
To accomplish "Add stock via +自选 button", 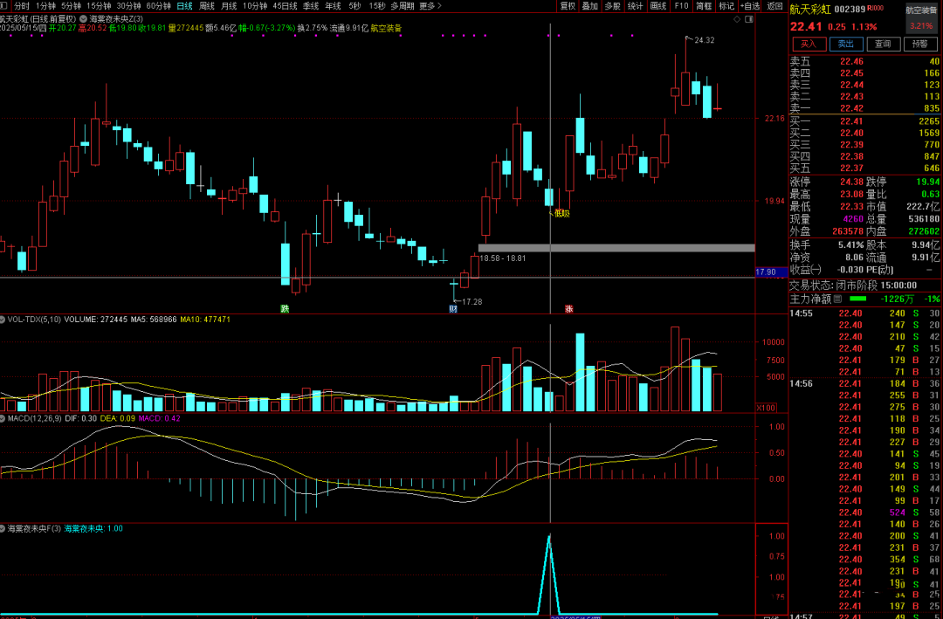I will (x=748, y=5).
